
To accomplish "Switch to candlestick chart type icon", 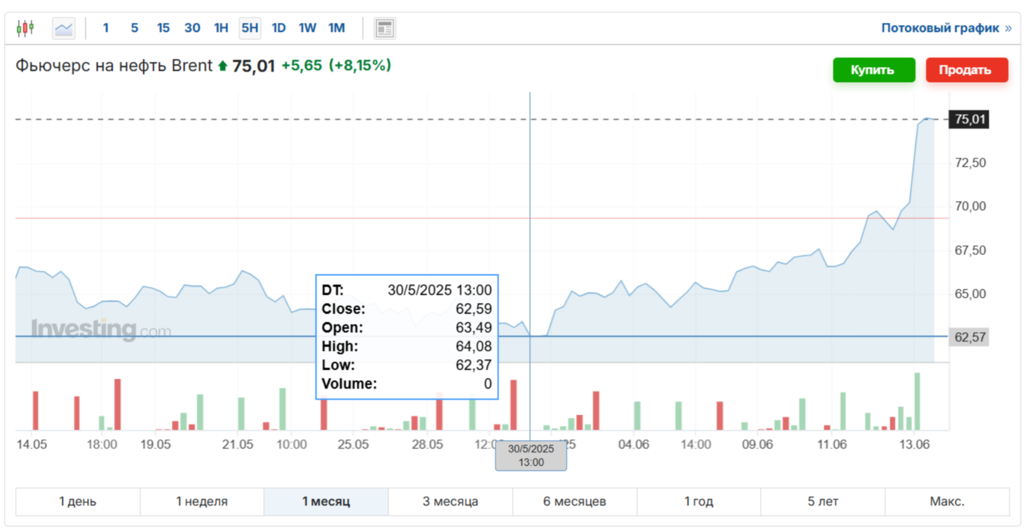I will (x=25, y=28).
